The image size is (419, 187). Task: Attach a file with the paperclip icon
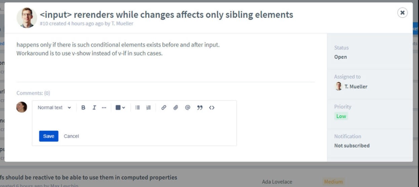[x=176, y=108]
